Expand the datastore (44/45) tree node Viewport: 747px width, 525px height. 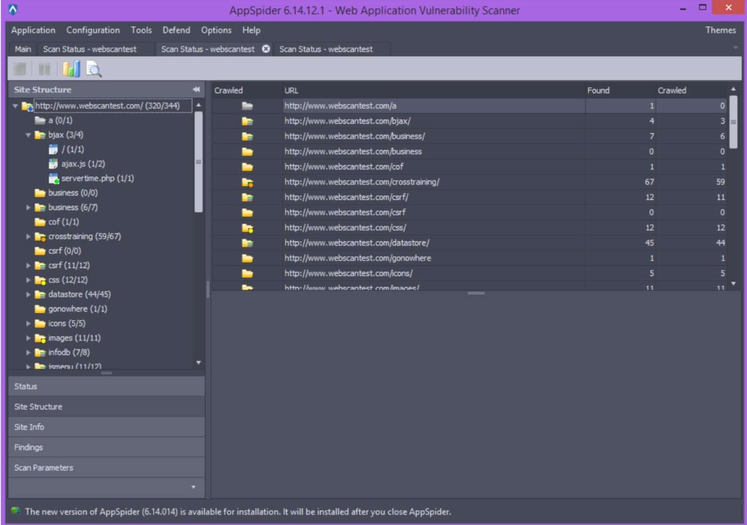28,294
